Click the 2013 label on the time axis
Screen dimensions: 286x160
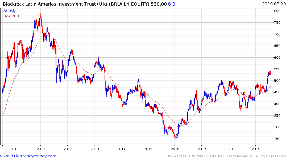click(95, 149)
